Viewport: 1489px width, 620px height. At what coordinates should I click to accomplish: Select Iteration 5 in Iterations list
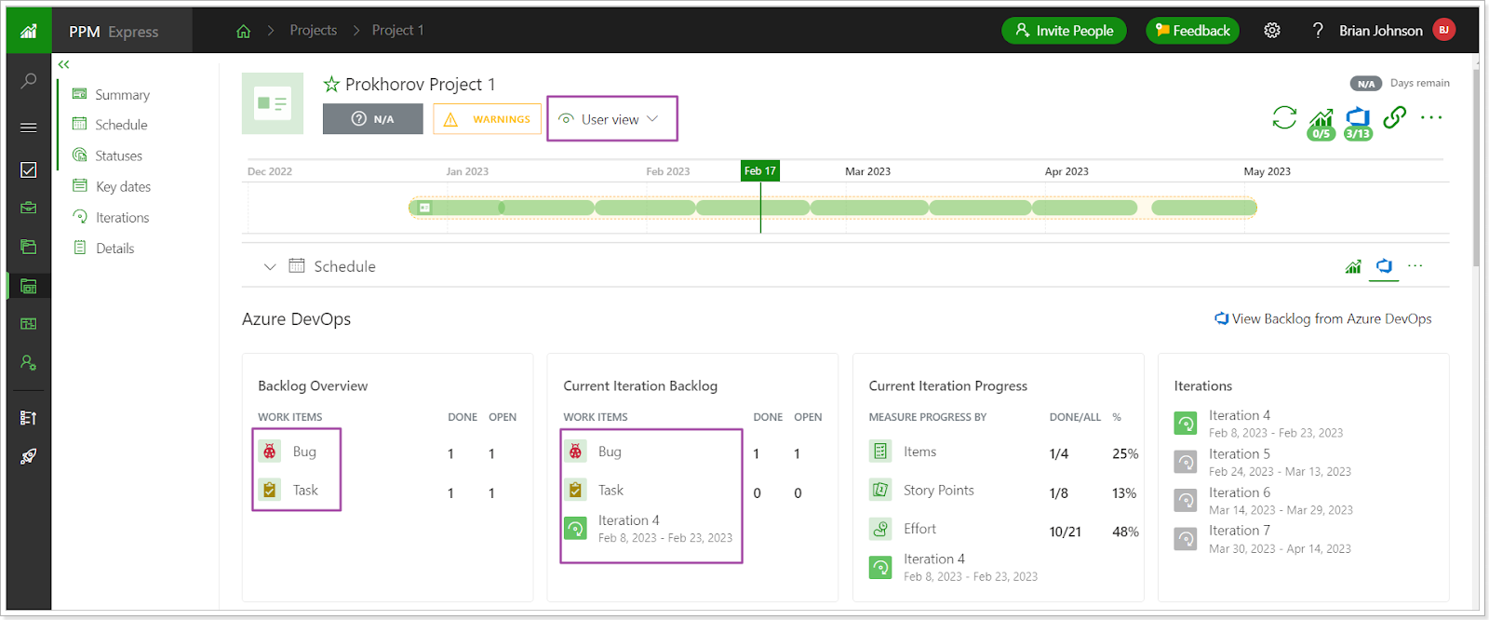point(1263,462)
